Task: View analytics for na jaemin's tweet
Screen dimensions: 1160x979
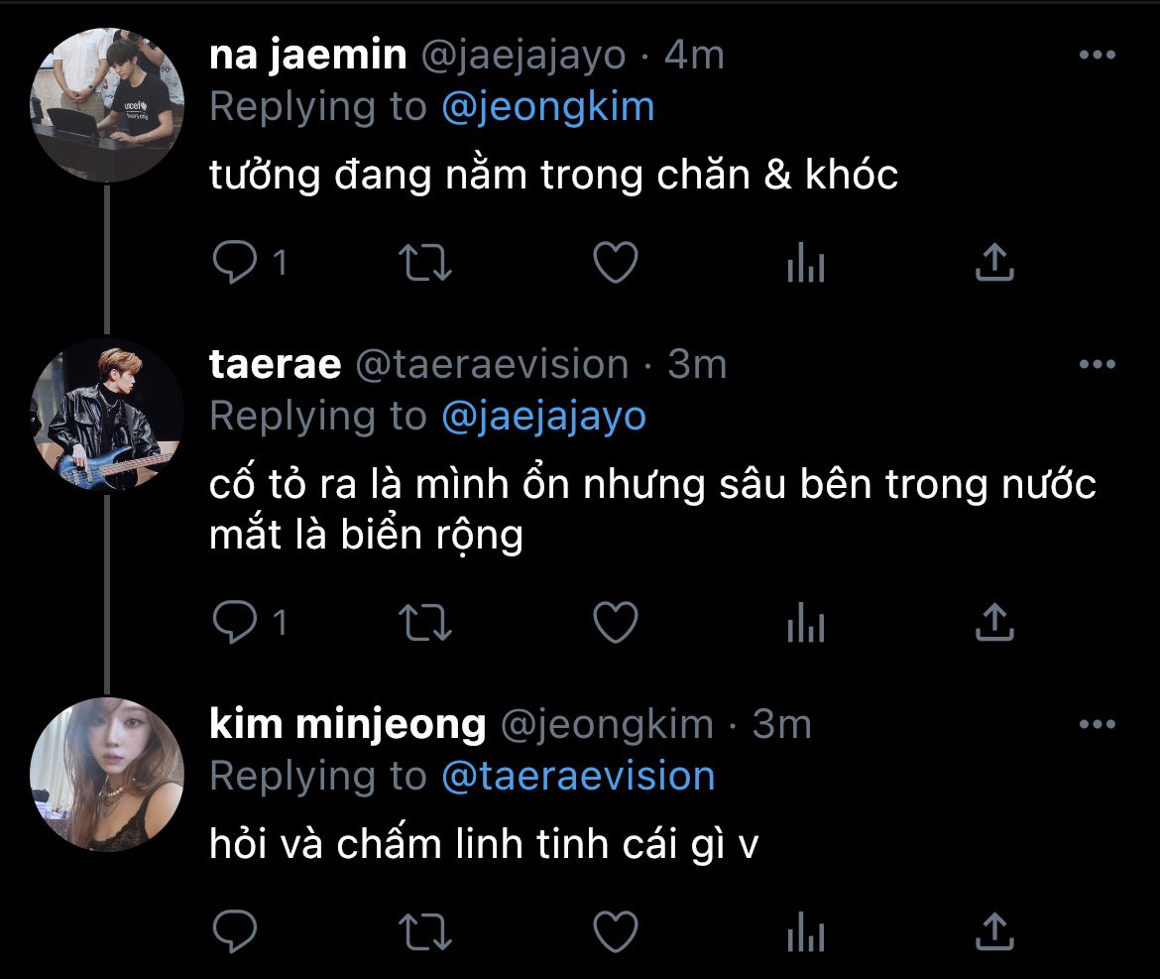Action: (x=805, y=263)
